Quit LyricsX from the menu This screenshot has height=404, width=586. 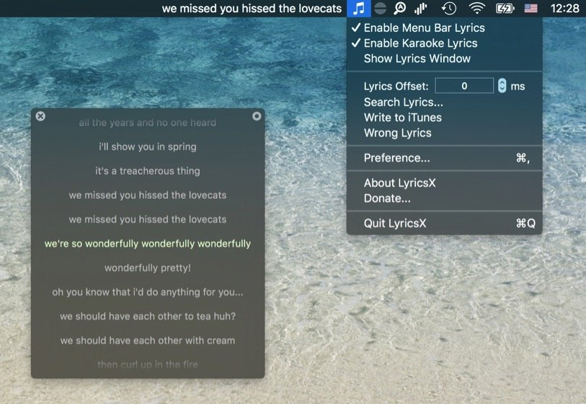pos(394,224)
